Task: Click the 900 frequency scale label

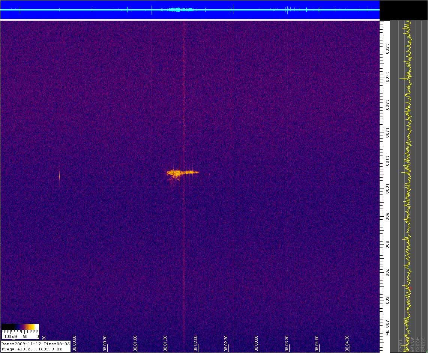Action: (x=387, y=217)
